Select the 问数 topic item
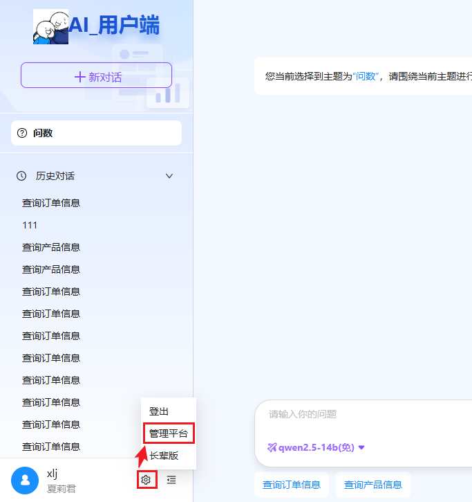 [x=96, y=133]
